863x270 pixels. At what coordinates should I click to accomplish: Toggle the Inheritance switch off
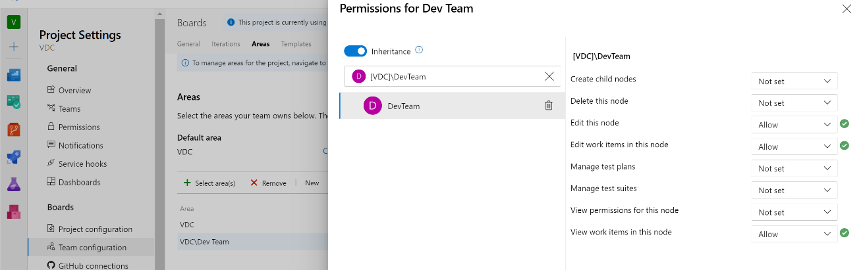[x=356, y=51]
